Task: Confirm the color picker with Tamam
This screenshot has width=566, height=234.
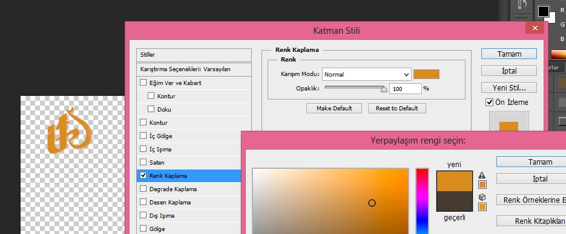Action: [x=531, y=162]
